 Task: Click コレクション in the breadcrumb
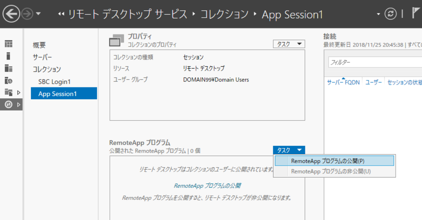(x=225, y=14)
